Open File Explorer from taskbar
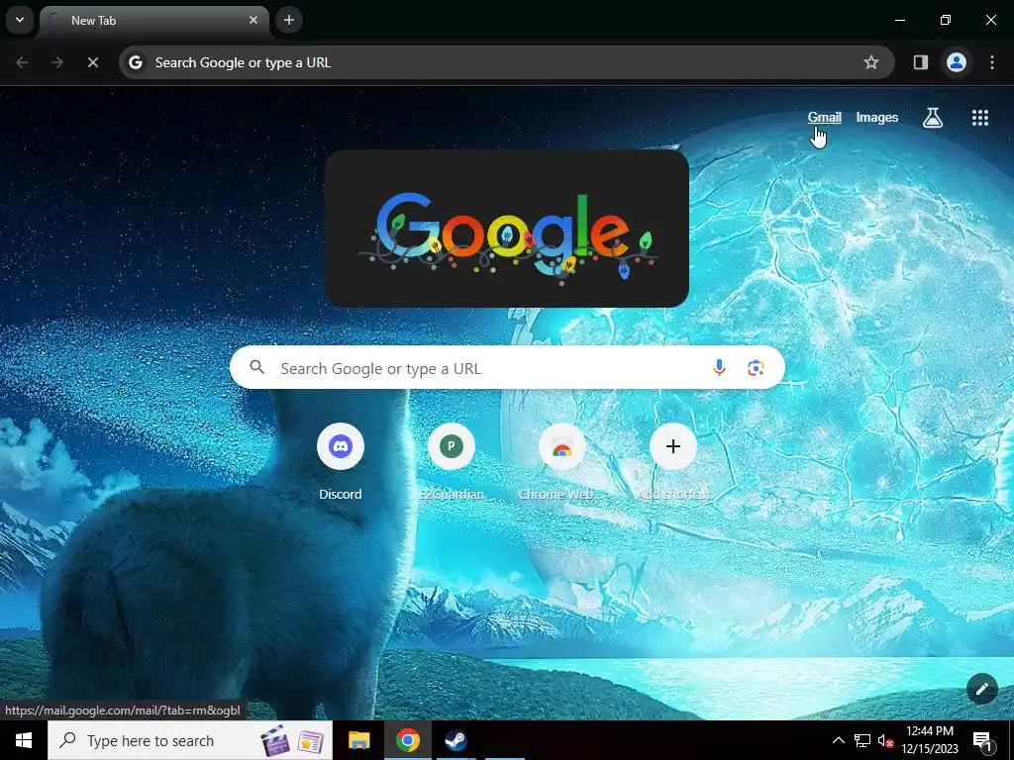1014x760 pixels. pyautogui.click(x=358, y=740)
